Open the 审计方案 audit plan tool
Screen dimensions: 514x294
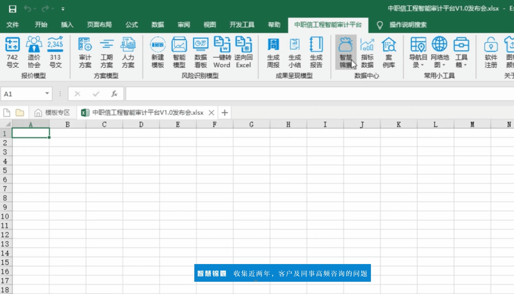(85, 52)
